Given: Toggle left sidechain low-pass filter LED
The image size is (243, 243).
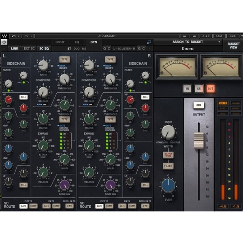Looking at the screenshot, I should click(x=24, y=83).
